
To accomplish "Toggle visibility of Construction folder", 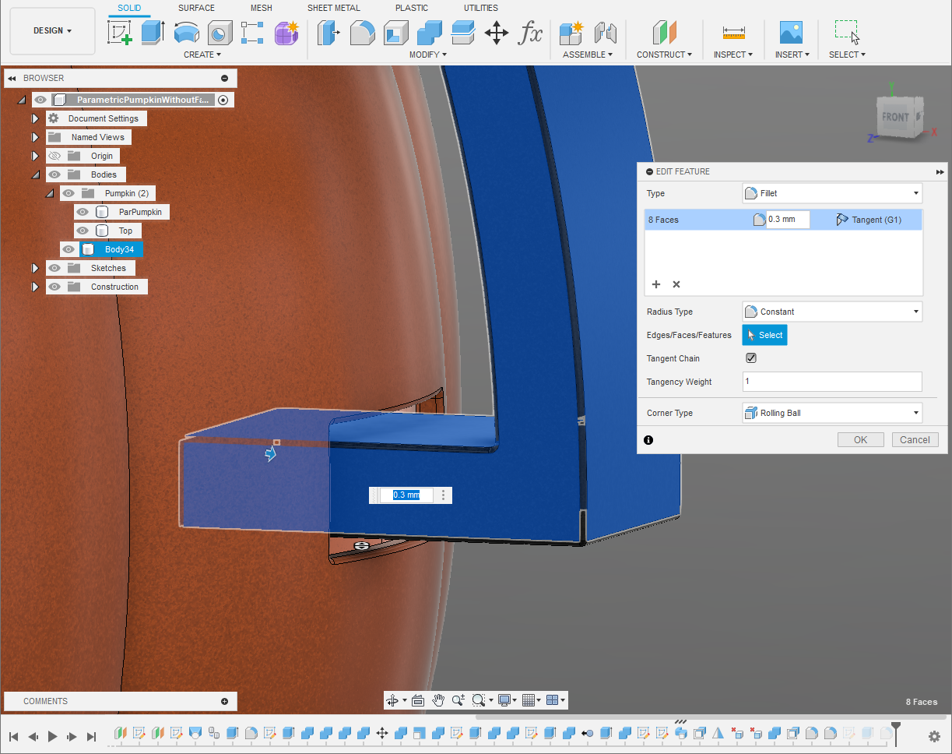I will point(54,287).
